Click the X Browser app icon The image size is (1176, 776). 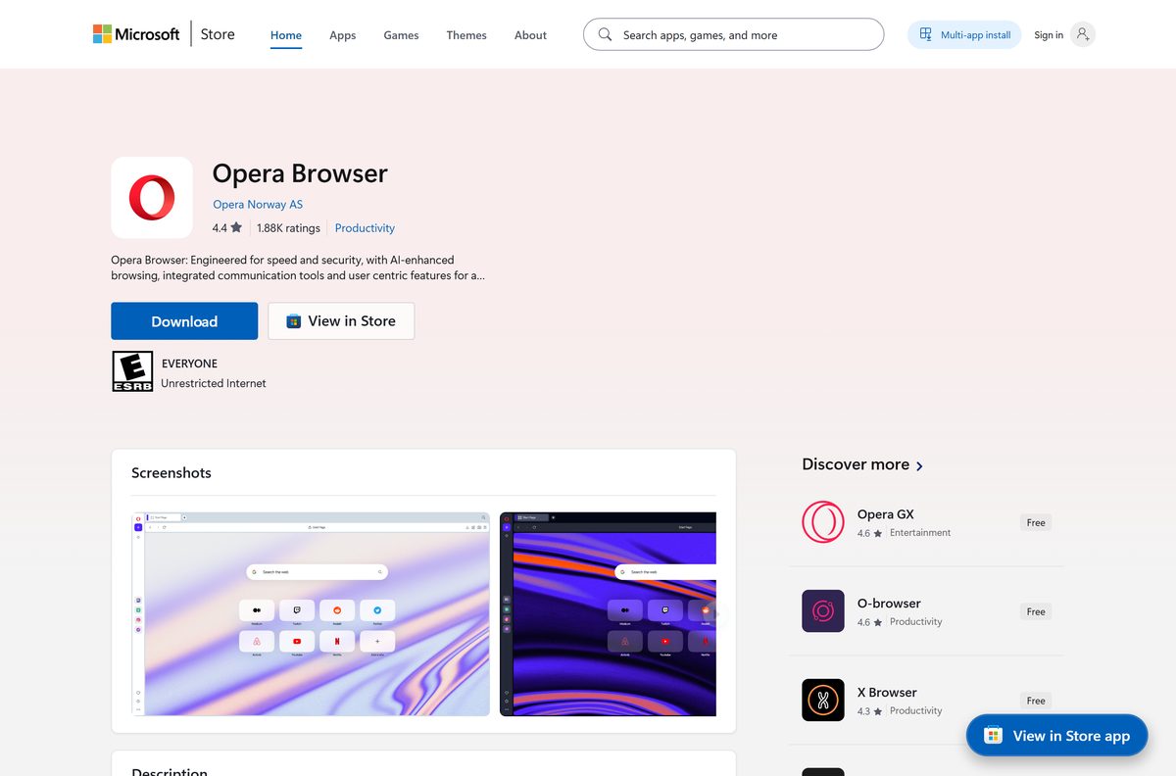(x=823, y=701)
